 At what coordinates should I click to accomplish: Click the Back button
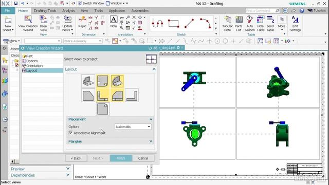[x=76, y=158]
